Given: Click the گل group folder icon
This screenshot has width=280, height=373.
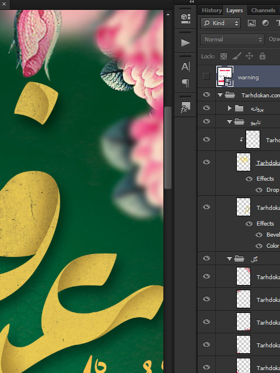Looking at the screenshot, I should [x=239, y=259].
